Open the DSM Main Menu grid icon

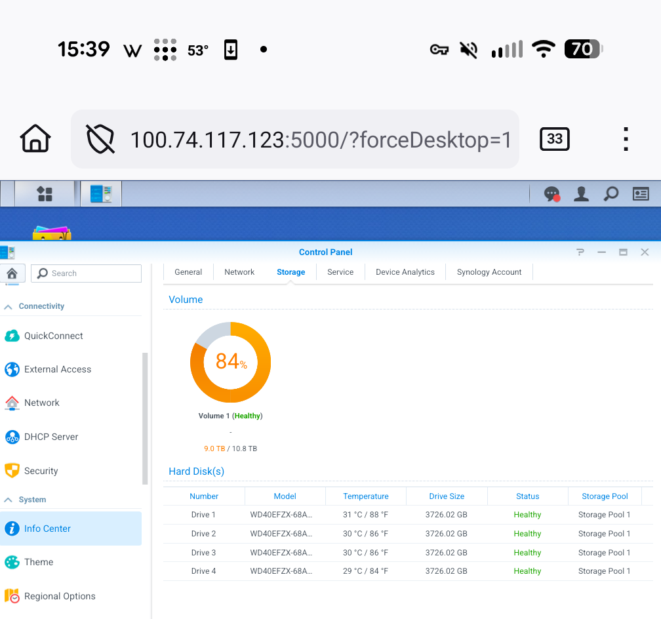[45, 194]
